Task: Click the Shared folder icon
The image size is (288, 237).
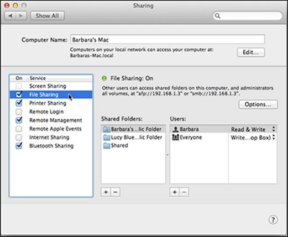Action: [x=107, y=146]
